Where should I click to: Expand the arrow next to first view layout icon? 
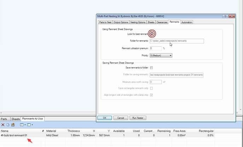25,125
